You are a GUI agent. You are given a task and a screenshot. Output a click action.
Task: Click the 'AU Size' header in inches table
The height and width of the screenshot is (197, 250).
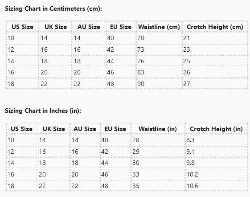click(x=85, y=129)
